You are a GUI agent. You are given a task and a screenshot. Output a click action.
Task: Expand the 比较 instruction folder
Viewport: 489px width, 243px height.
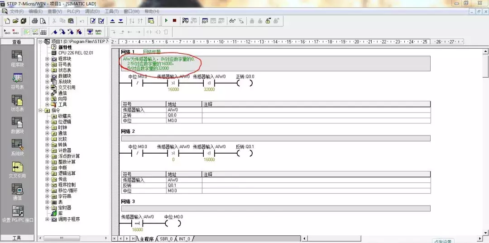point(48,139)
